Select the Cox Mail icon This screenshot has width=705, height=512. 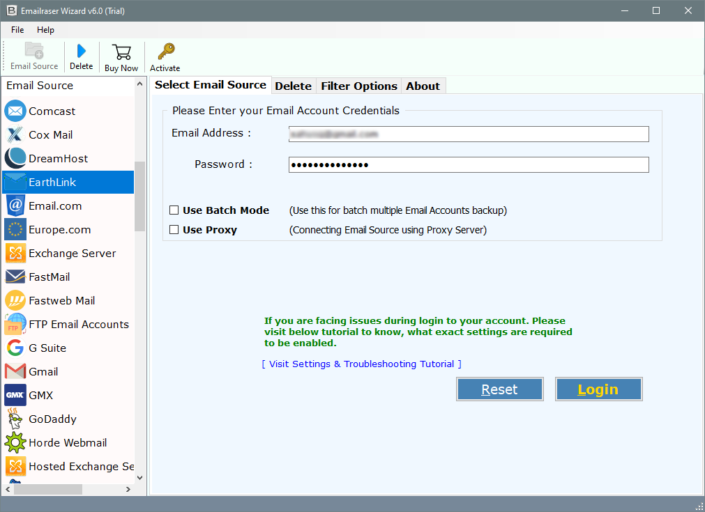[15, 134]
